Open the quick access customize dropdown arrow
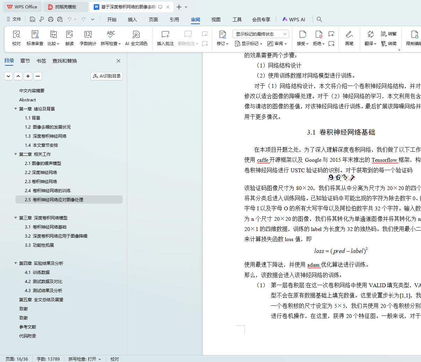The width and height of the screenshot is (421, 362). tap(93, 20)
